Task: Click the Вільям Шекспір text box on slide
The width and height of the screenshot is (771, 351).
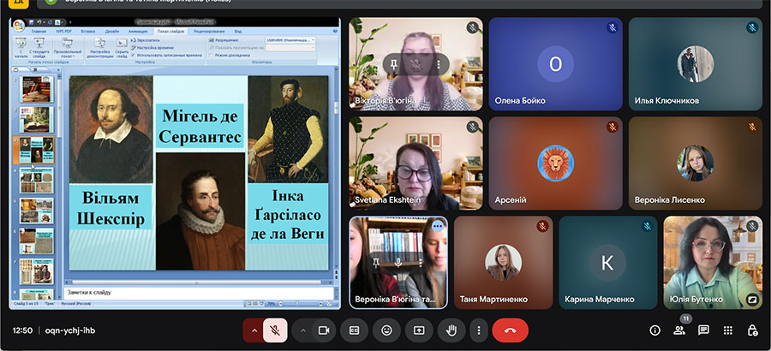Action: [x=111, y=207]
